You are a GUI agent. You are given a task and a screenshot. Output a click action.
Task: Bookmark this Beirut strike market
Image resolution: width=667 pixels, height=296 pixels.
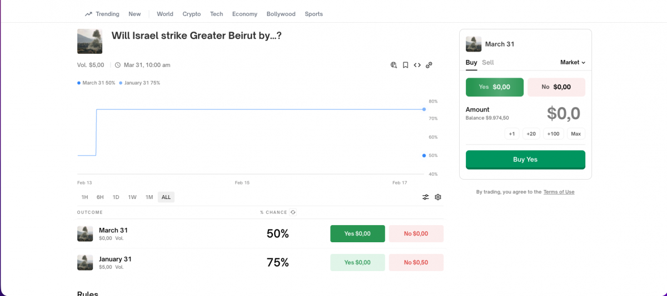point(406,65)
